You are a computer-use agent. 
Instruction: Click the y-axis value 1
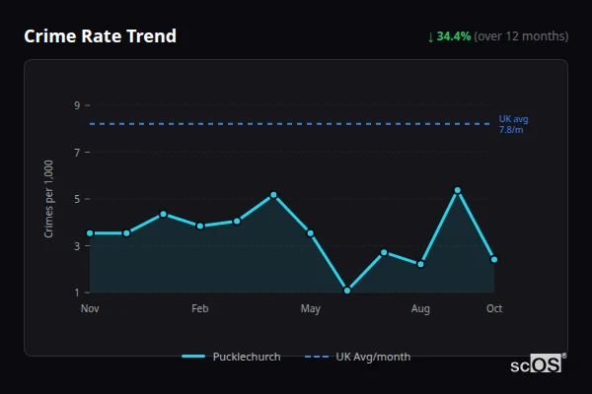point(77,293)
